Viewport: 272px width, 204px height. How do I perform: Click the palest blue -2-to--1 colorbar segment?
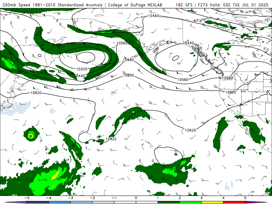pyautogui.click(x=103, y=202)
